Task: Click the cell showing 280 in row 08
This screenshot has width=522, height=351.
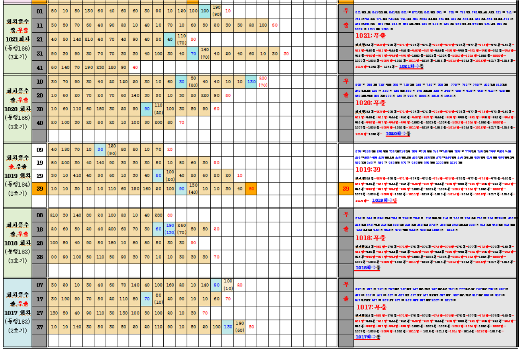Action: (158, 215)
